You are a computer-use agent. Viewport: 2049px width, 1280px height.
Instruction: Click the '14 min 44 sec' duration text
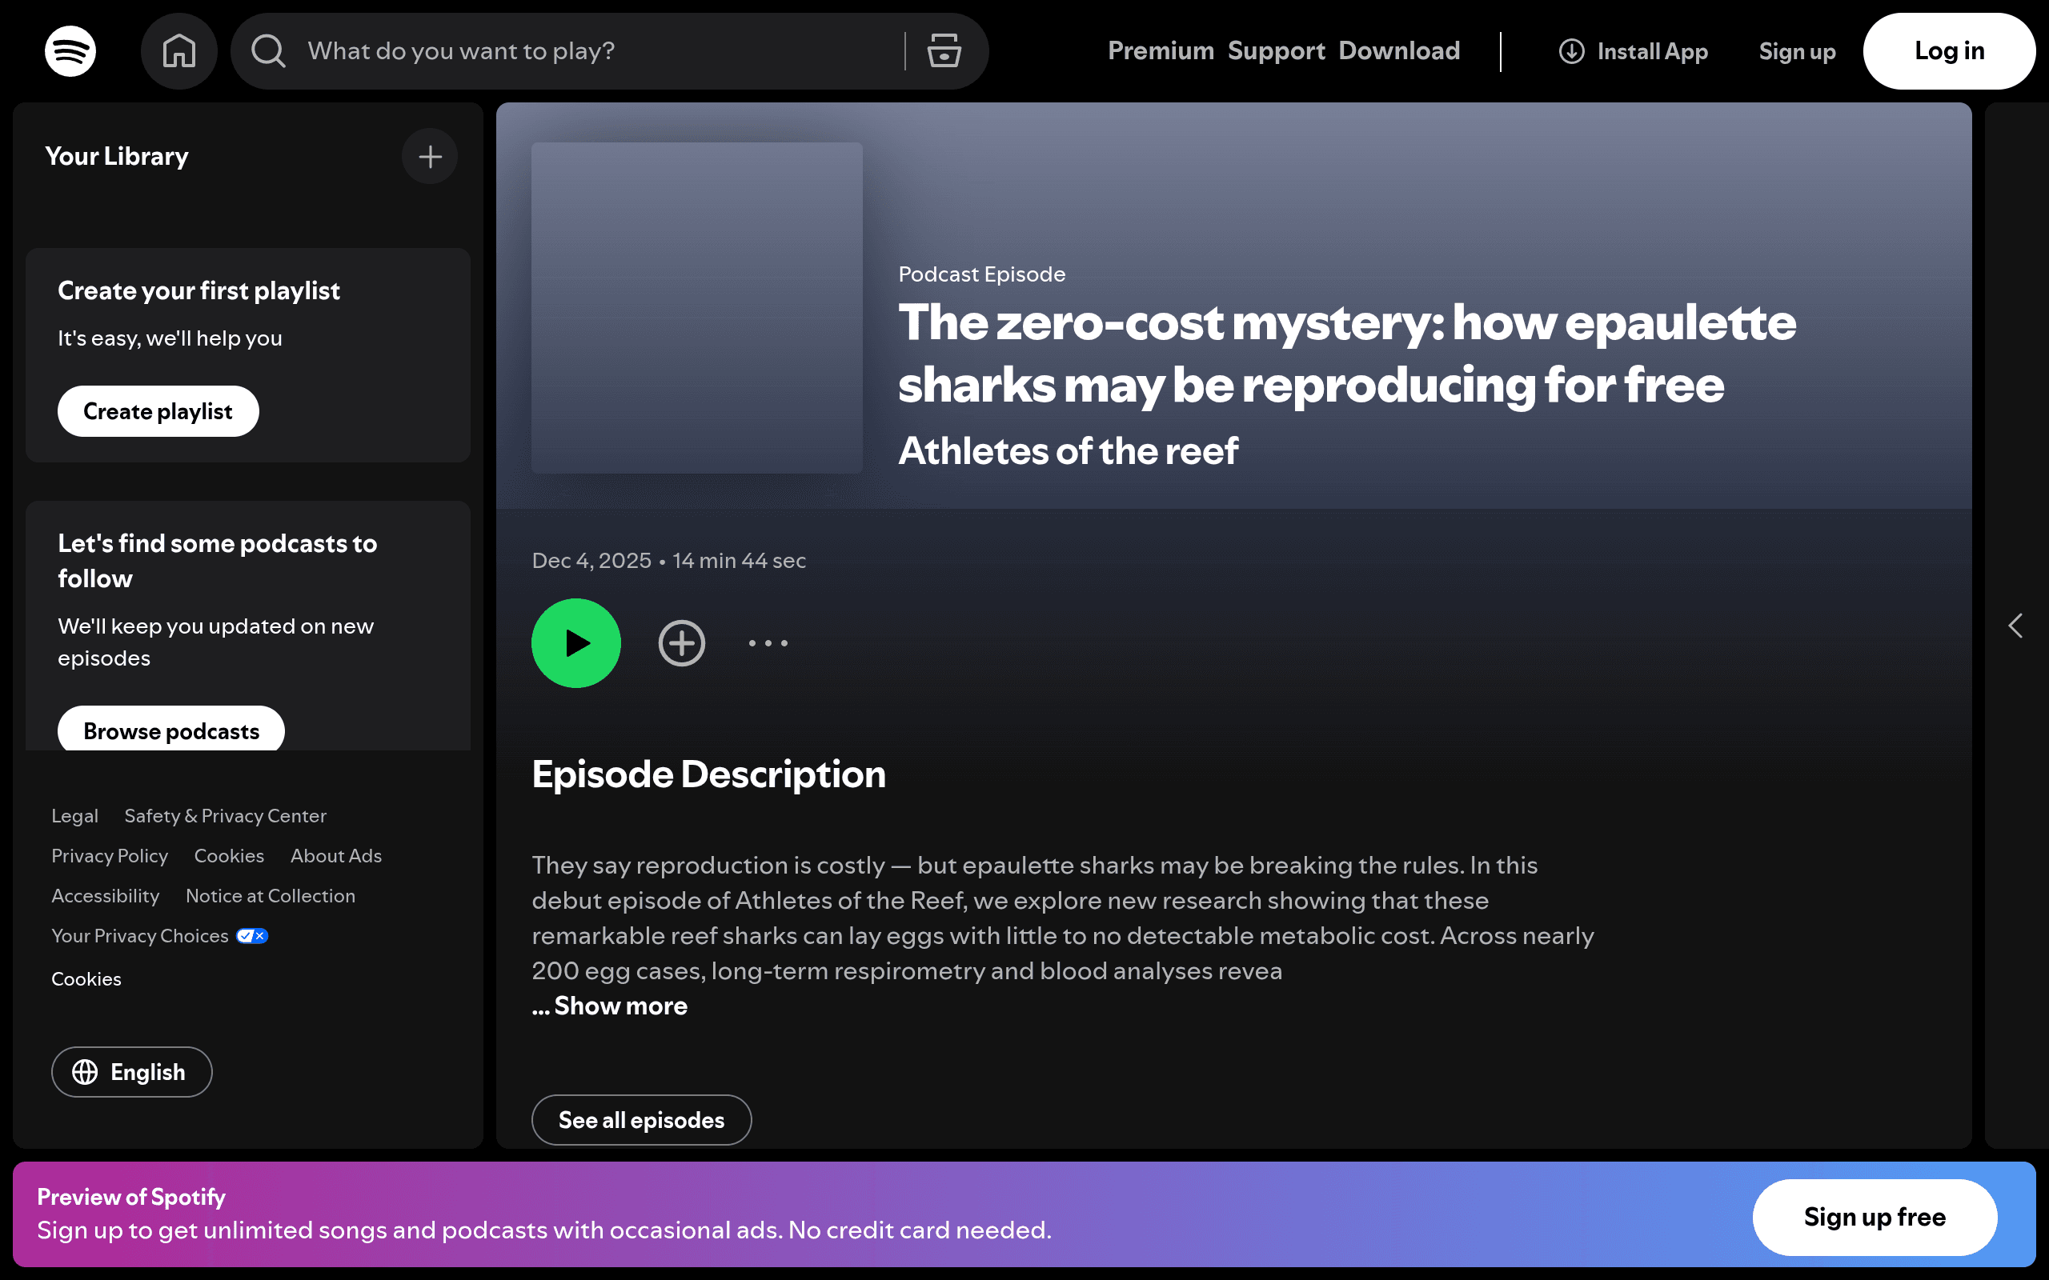tap(740, 561)
